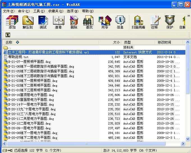Click the 资料夹 type cell
Viewport: 191px width, 153px height.
click(x=128, y=47)
